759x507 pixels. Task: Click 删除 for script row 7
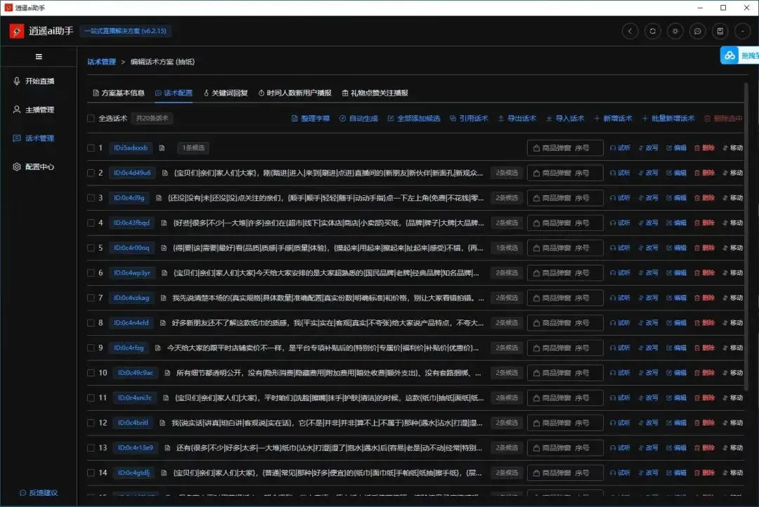pyautogui.click(x=704, y=298)
